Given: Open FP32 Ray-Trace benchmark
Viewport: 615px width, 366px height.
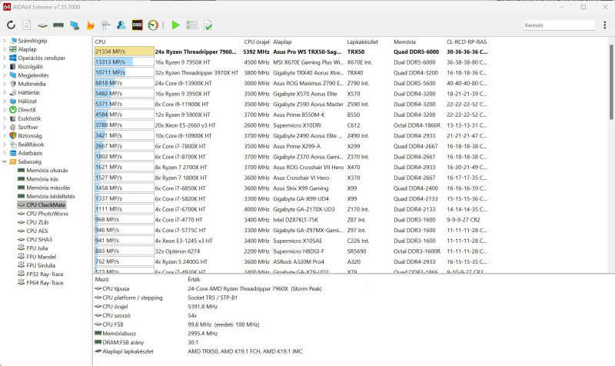Looking at the screenshot, I should tap(45, 274).
